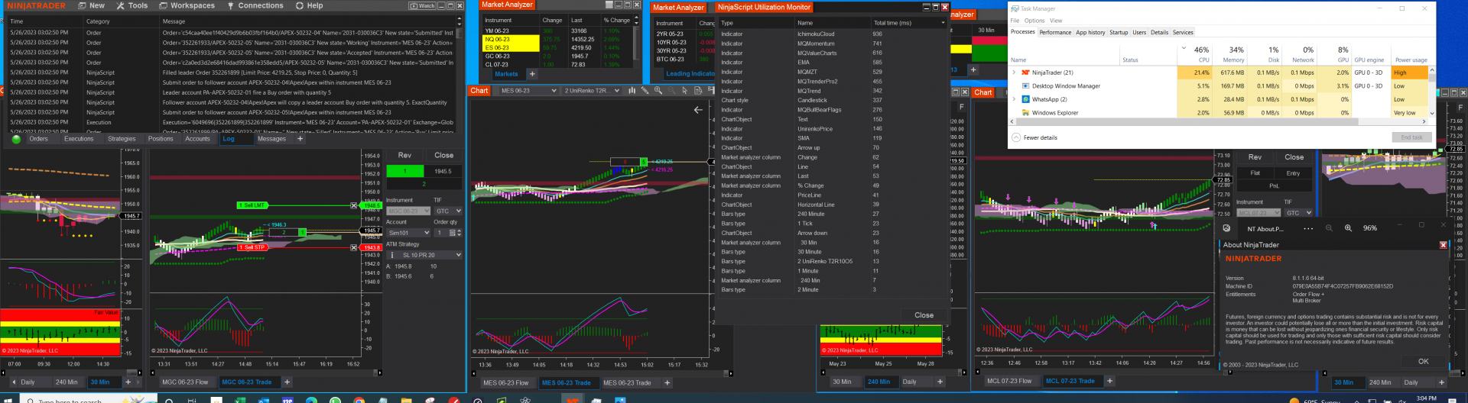Click Rev in the MGC chart trader
Screen dimensions: 1468x403
[x=404, y=155]
